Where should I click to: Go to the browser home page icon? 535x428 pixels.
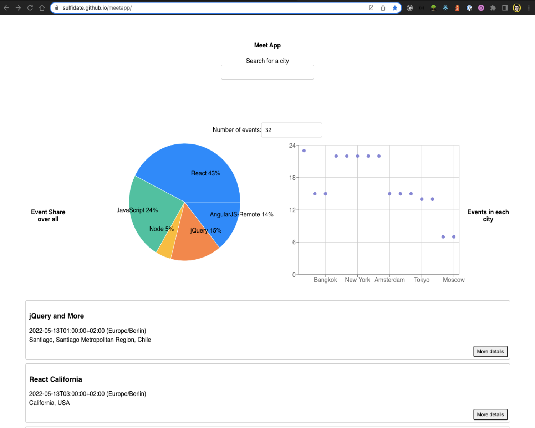tap(42, 8)
